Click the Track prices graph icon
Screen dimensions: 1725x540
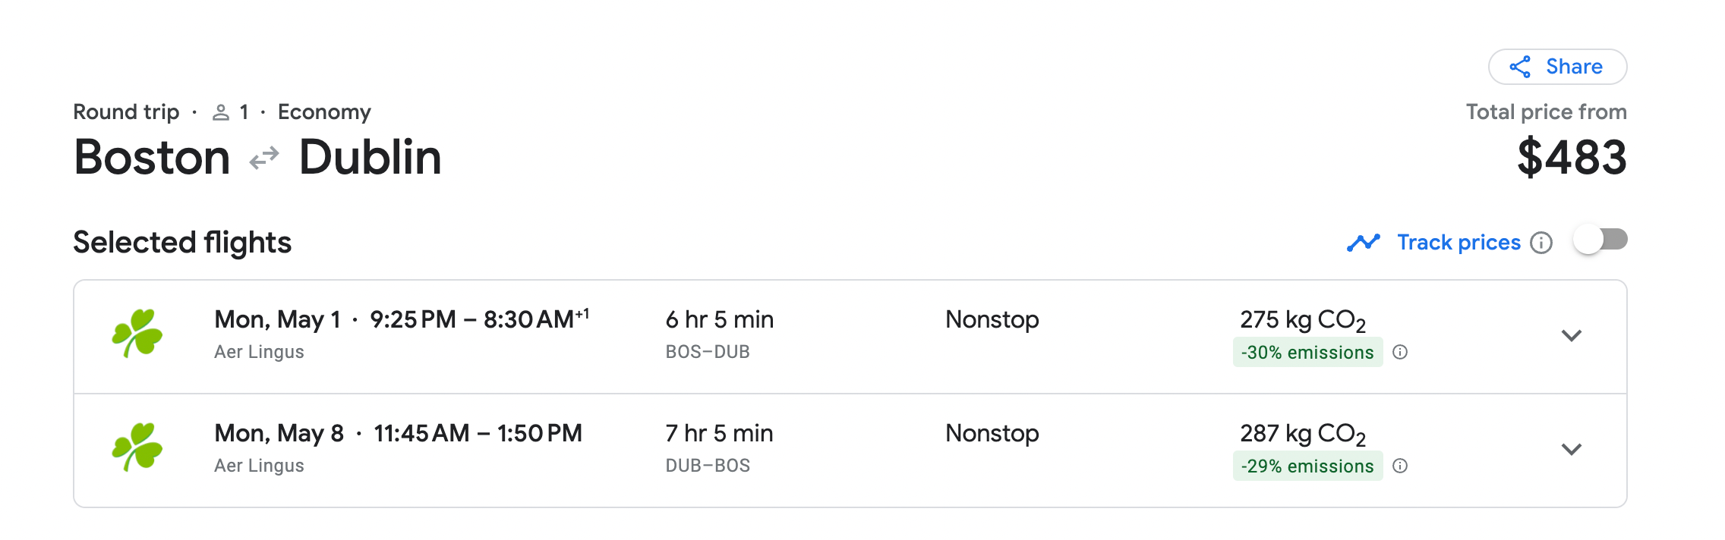(1363, 243)
